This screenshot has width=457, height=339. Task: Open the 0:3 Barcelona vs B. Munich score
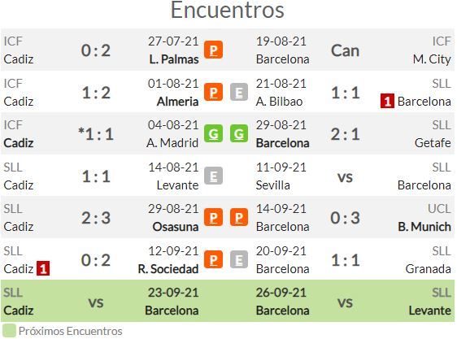345,218
